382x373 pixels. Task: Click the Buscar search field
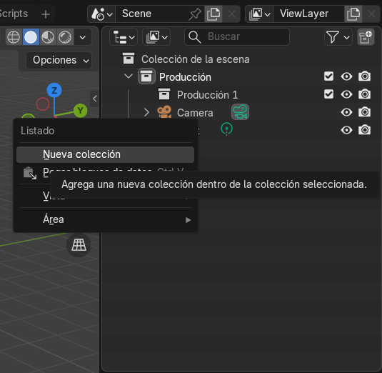237,37
